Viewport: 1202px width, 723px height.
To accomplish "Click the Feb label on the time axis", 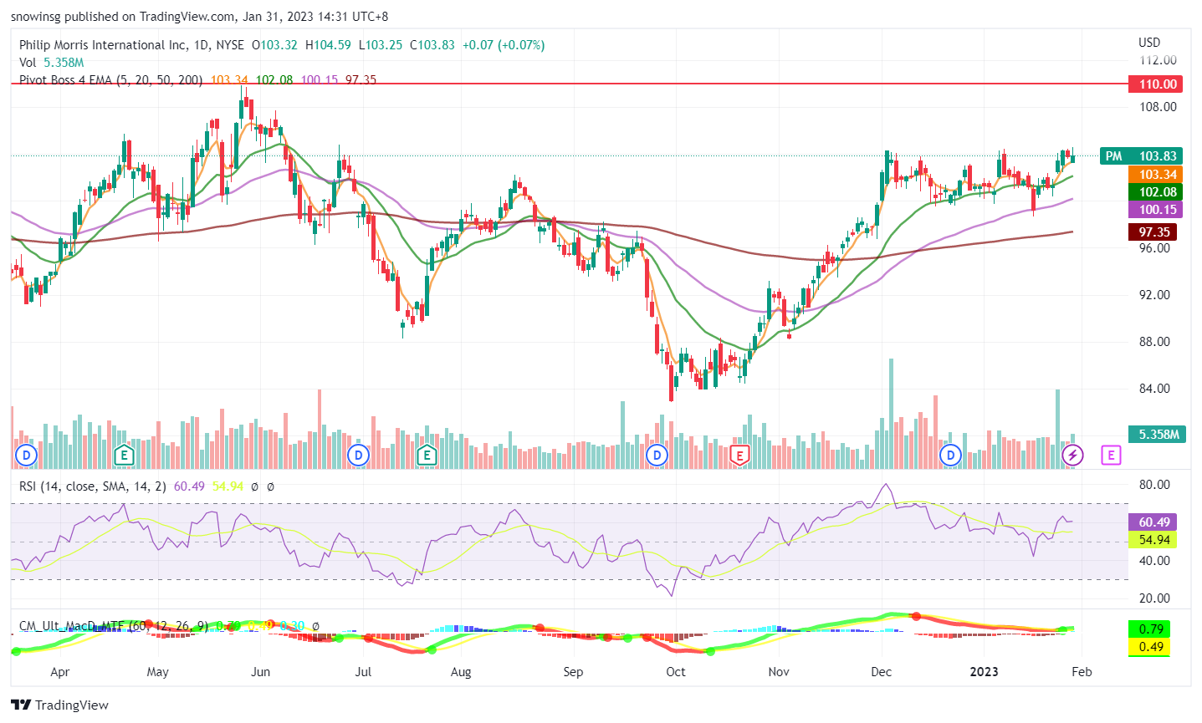I will pos(1082,672).
